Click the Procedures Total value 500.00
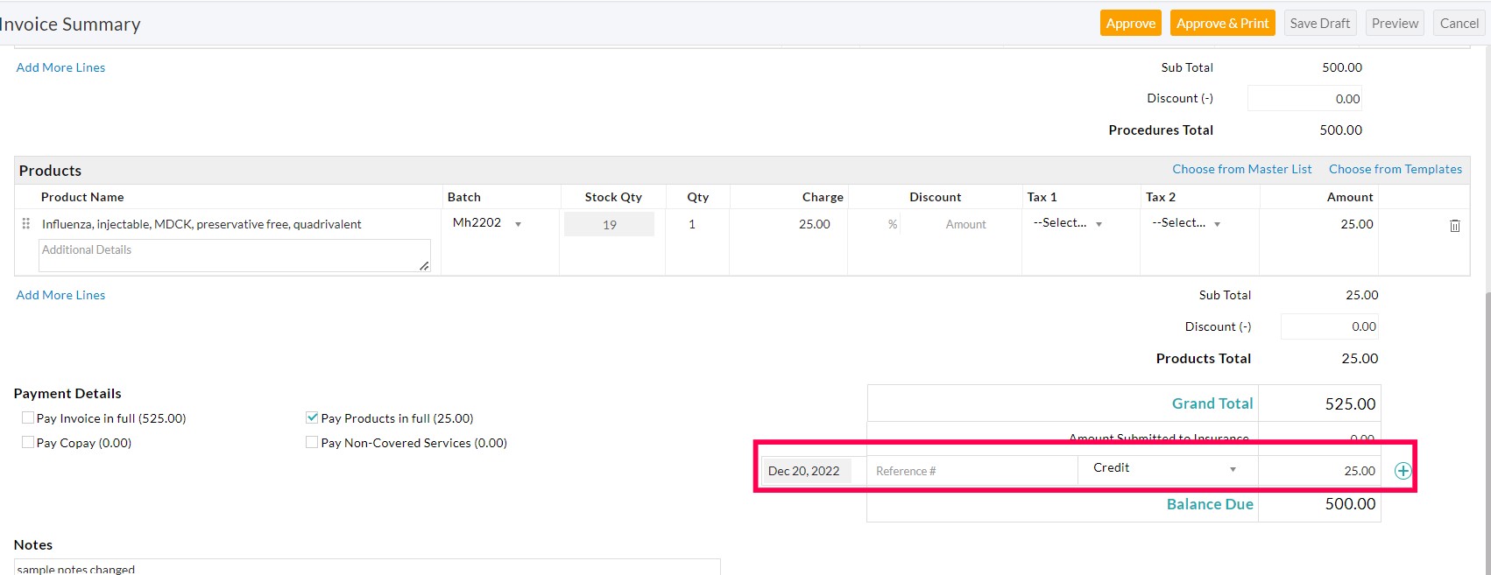The height and width of the screenshot is (575, 1491). tap(1340, 130)
